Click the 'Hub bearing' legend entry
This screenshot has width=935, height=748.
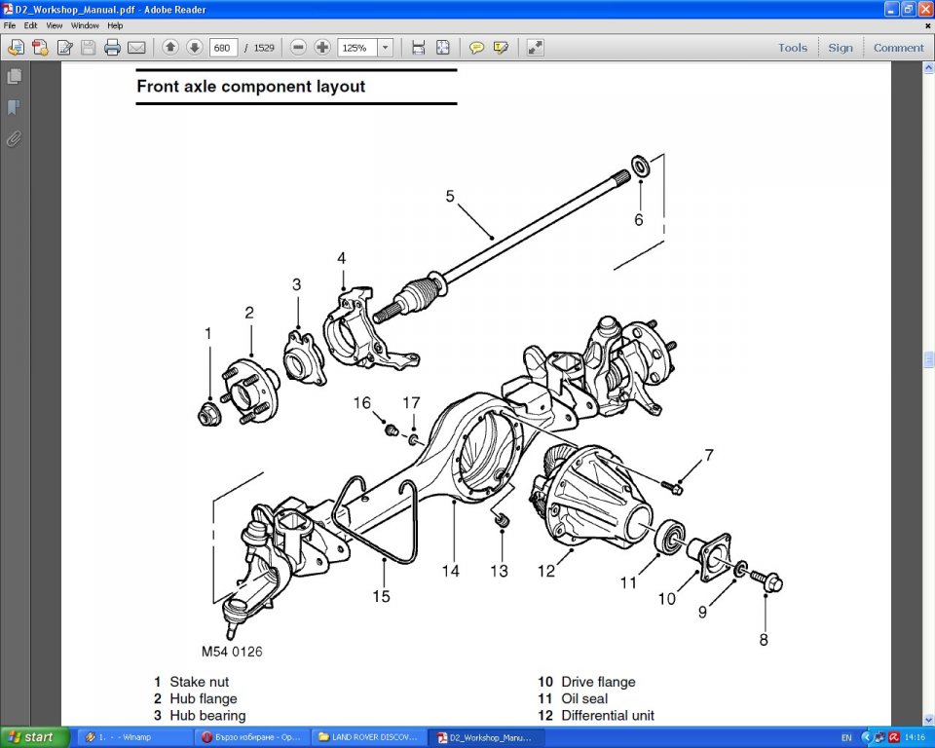coord(207,715)
